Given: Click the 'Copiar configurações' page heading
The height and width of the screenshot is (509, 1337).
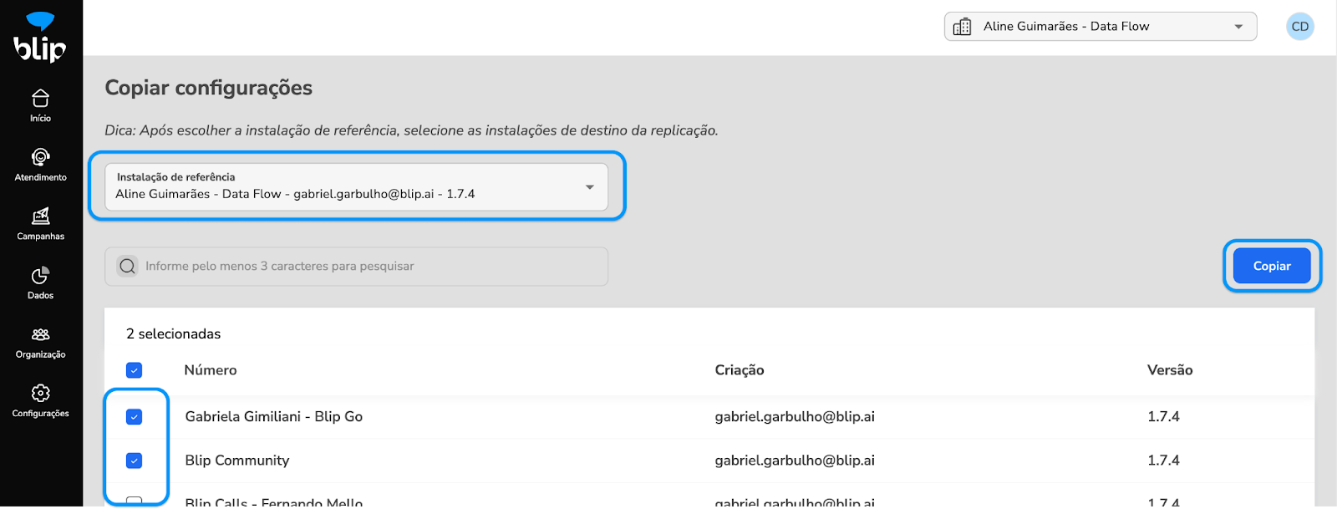Looking at the screenshot, I should 209,88.
